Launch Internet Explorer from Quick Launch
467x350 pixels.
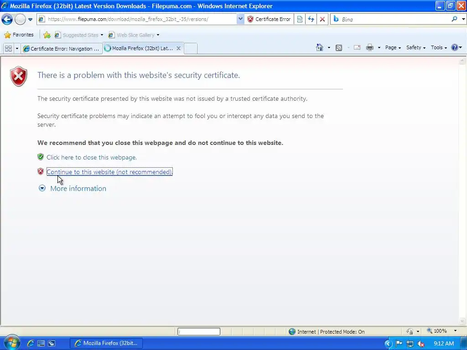[31, 343]
